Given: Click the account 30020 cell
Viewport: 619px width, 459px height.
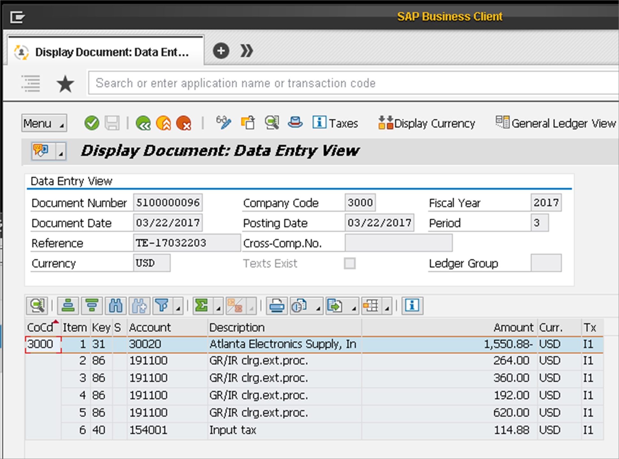Looking at the screenshot, I should pyautogui.click(x=167, y=344).
